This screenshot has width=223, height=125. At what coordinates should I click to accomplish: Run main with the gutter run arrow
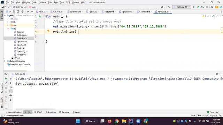tap(40, 16)
